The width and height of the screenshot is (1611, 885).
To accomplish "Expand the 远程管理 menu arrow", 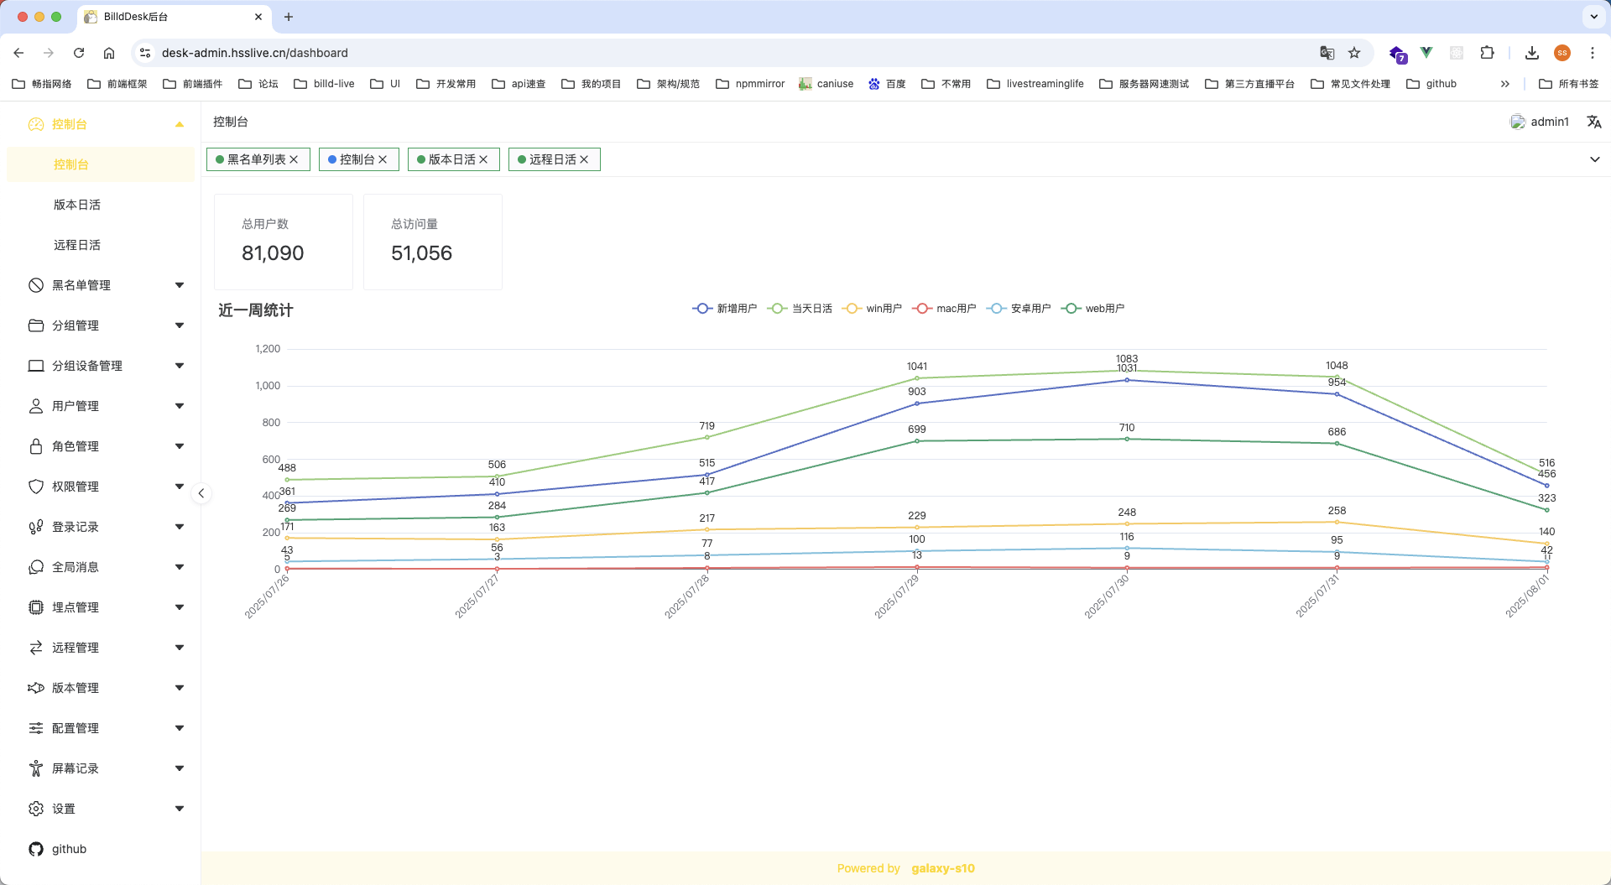I will pyautogui.click(x=180, y=648).
